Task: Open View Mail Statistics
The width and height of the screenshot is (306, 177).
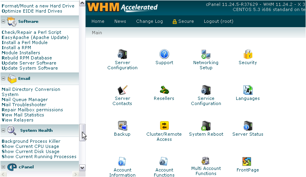Action: point(23,115)
